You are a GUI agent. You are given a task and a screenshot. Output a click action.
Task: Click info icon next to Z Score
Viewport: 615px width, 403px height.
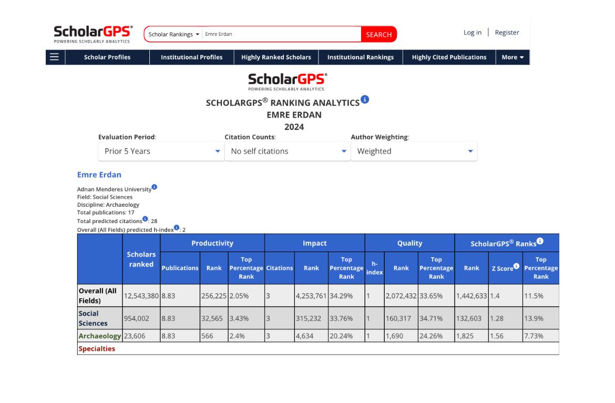point(516,266)
